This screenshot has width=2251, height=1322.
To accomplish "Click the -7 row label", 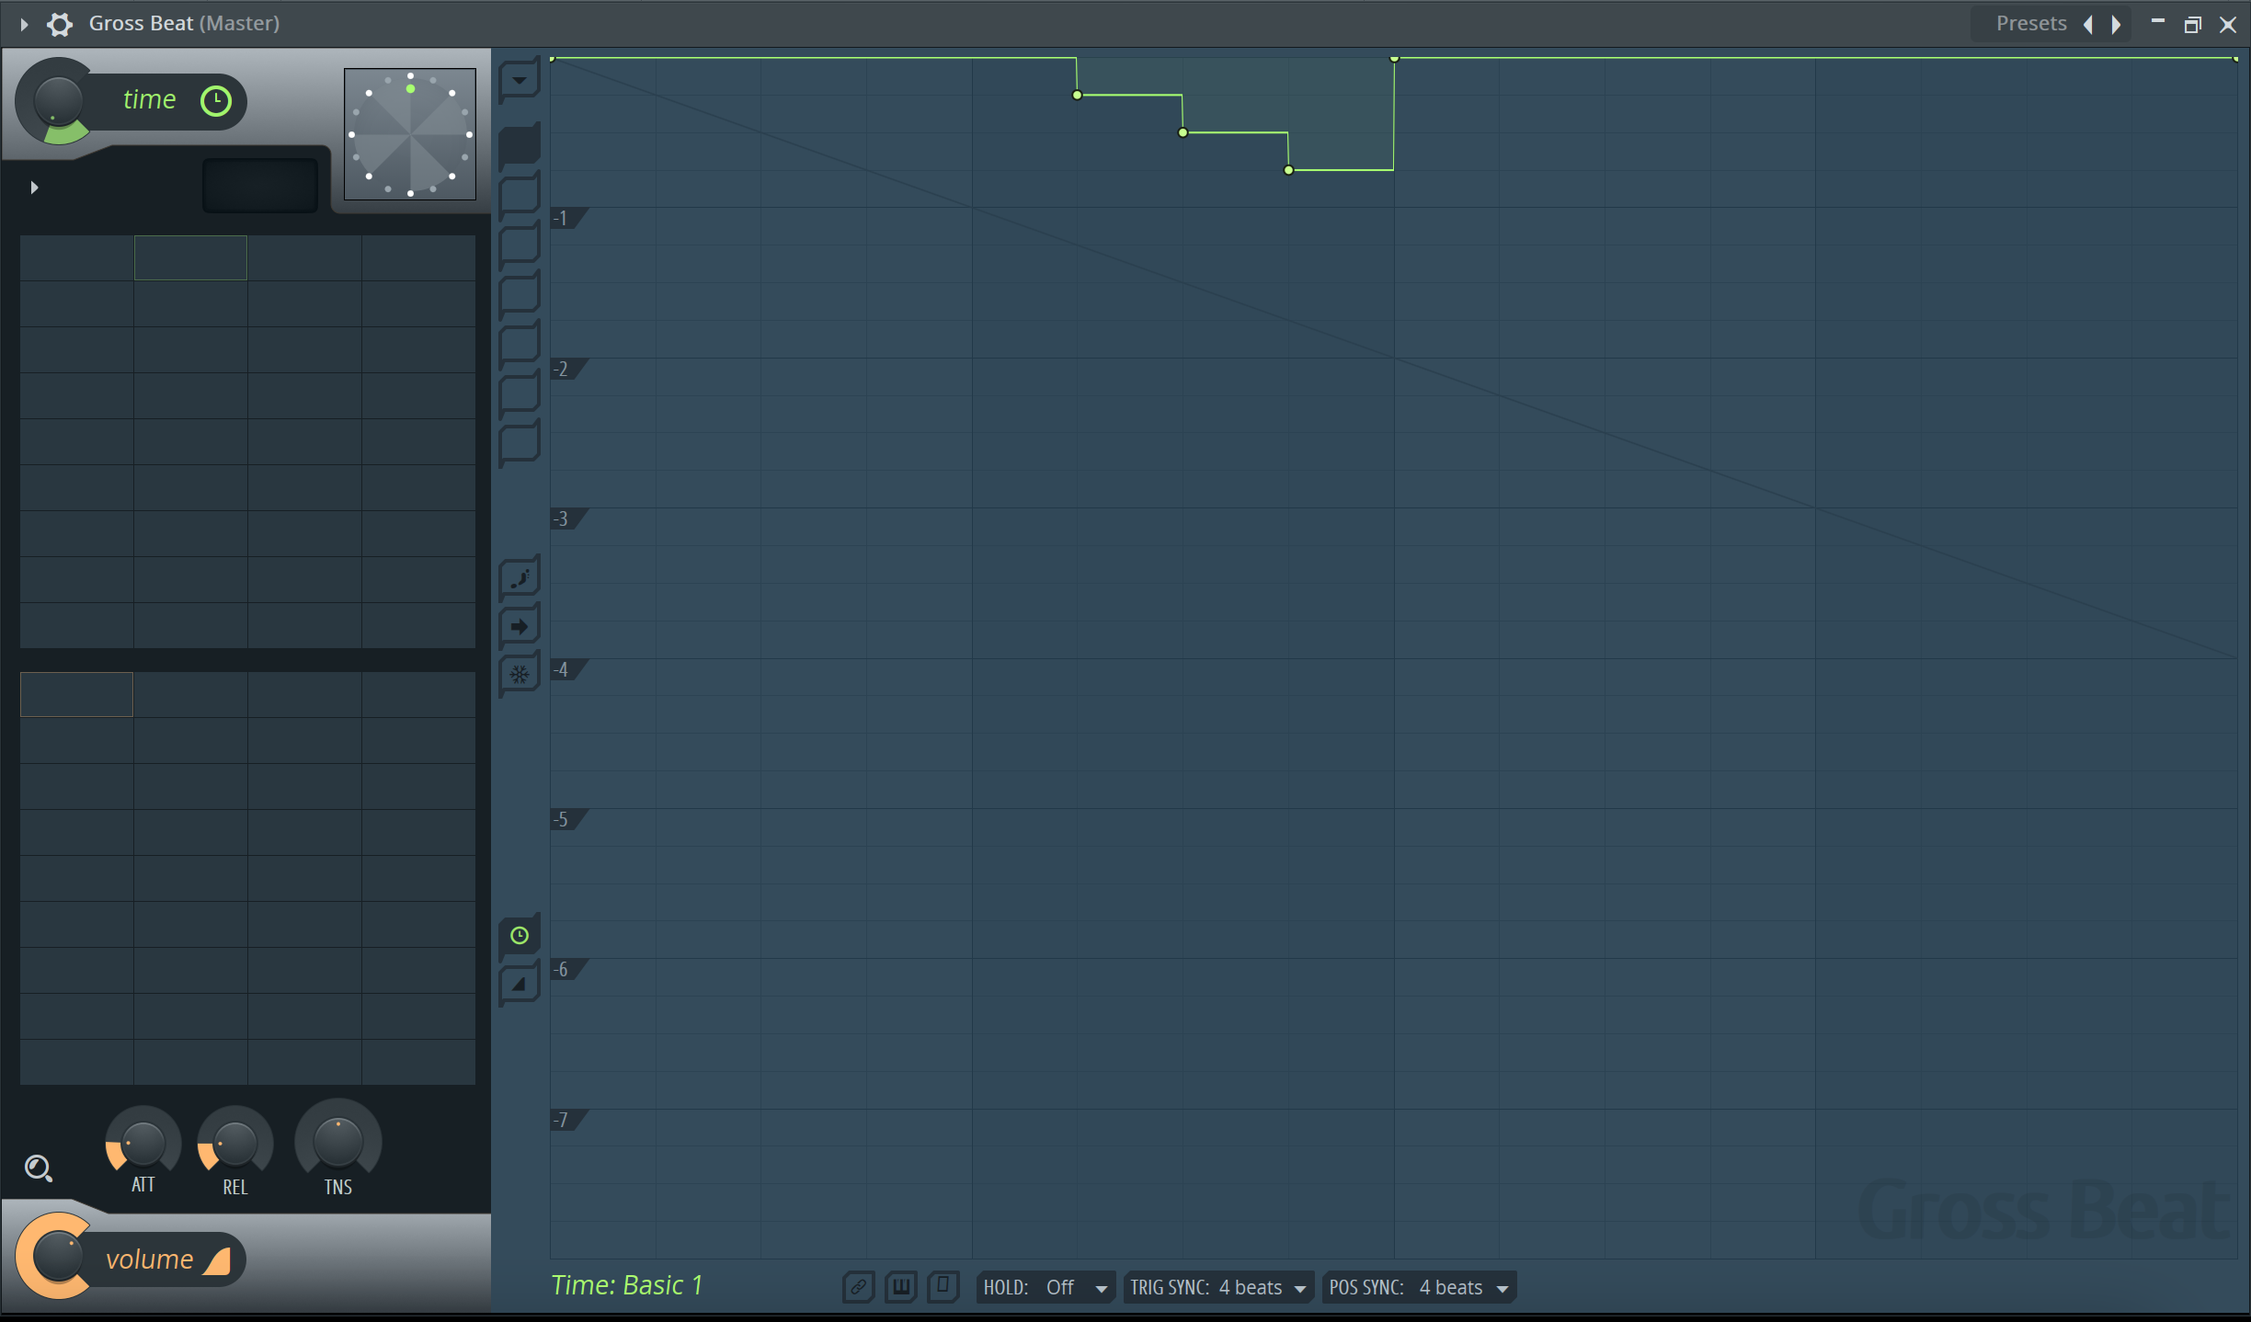I will pyautogui.click(x=562, y=1120).
